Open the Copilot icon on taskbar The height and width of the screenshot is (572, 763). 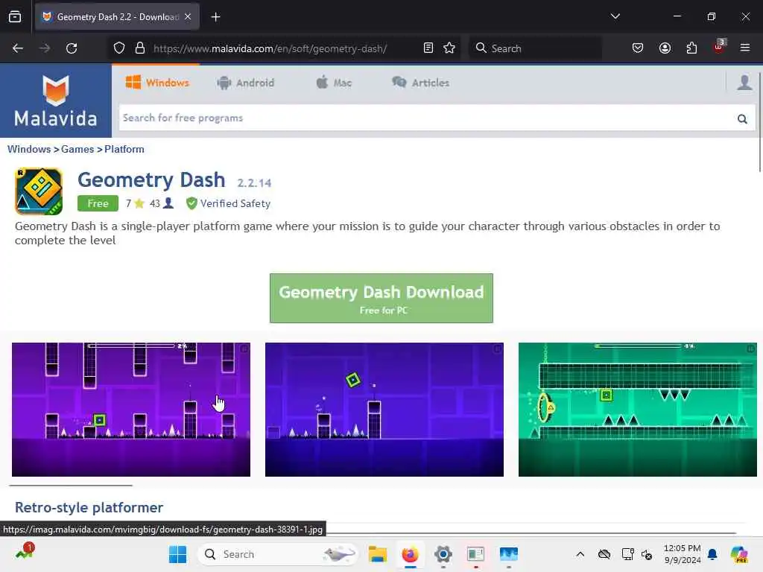(739, 554)
